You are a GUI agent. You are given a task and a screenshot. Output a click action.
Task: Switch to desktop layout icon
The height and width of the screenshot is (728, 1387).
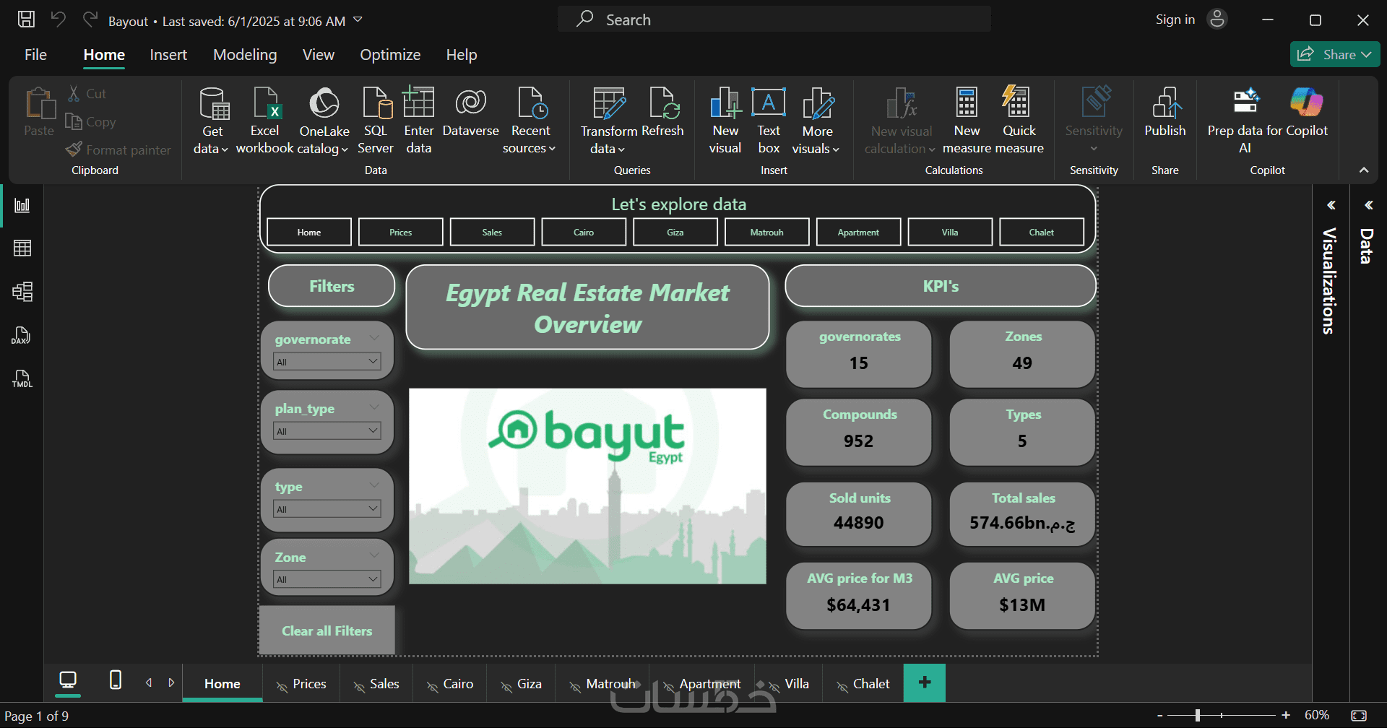(68, 680)
